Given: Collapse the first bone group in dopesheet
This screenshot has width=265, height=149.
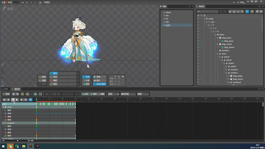Looking at the screenshot, I should click(x=3, y=107).
